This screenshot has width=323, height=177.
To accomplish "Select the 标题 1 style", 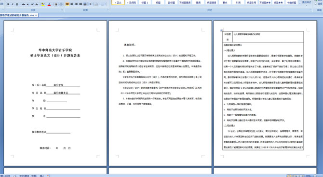I will 145,2.
